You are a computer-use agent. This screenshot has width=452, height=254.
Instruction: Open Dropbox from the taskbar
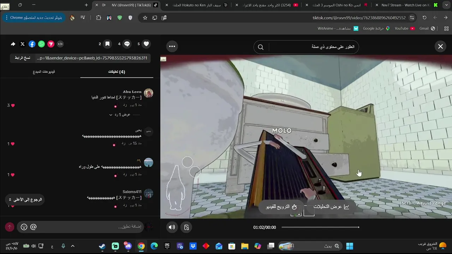point(193,246)
